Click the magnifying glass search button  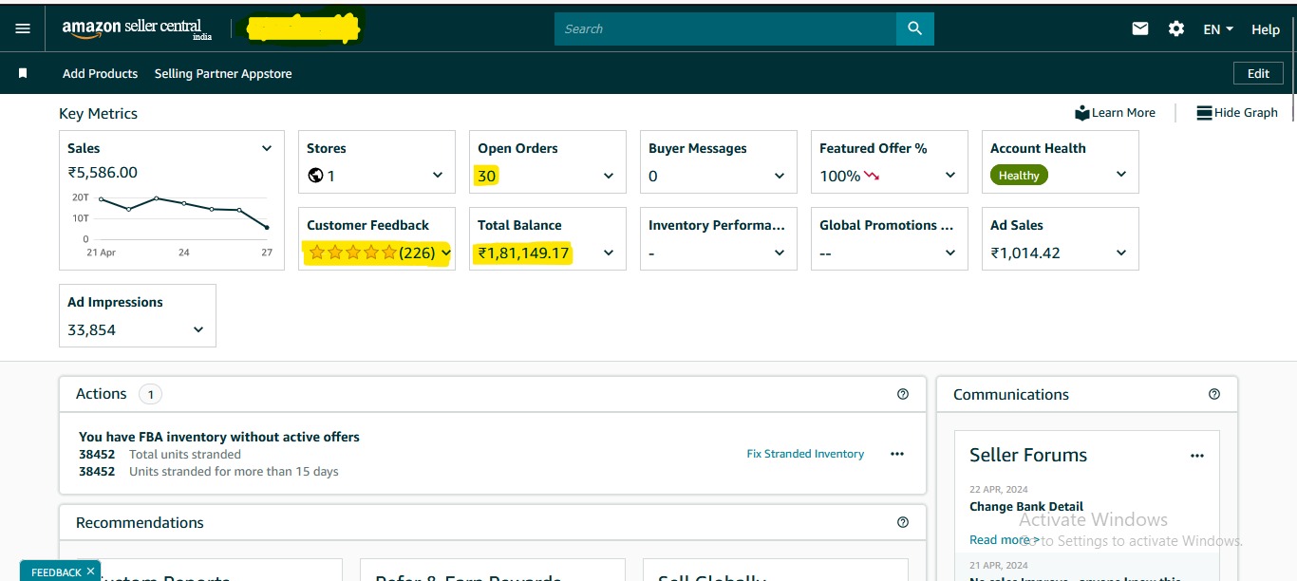tap(914, 28)
